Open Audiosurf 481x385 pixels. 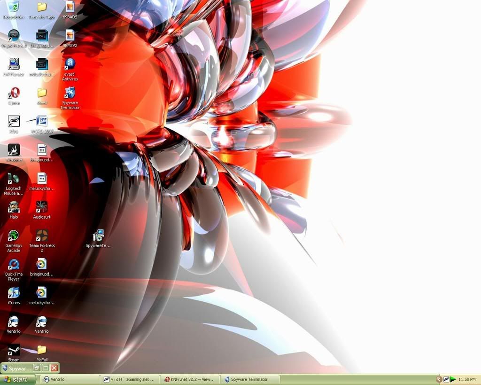coord(42,208)
